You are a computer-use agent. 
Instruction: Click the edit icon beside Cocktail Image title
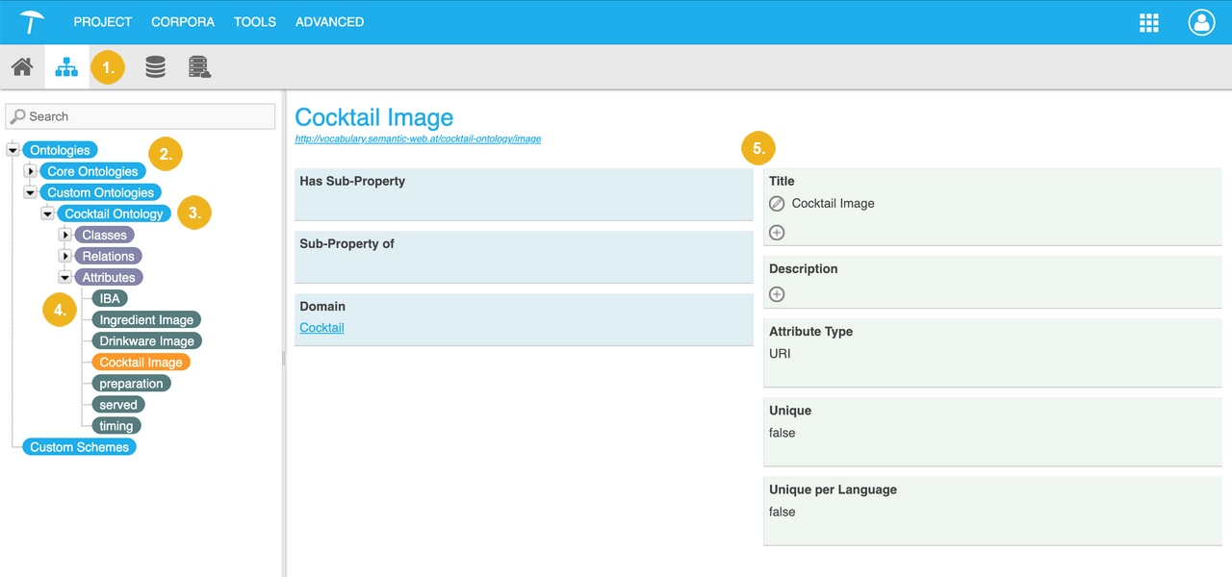(777, 204)
